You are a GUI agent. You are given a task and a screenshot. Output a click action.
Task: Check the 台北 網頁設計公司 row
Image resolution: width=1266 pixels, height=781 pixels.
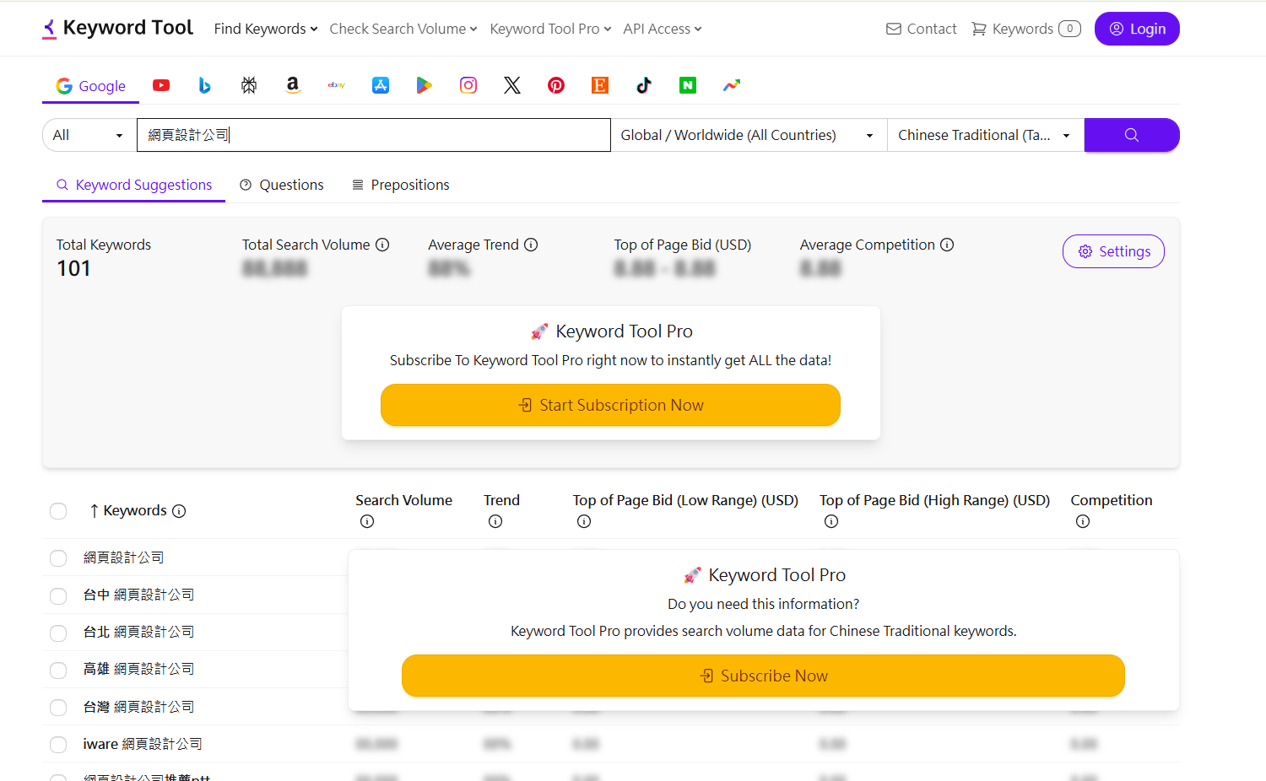tap(58, 633)
